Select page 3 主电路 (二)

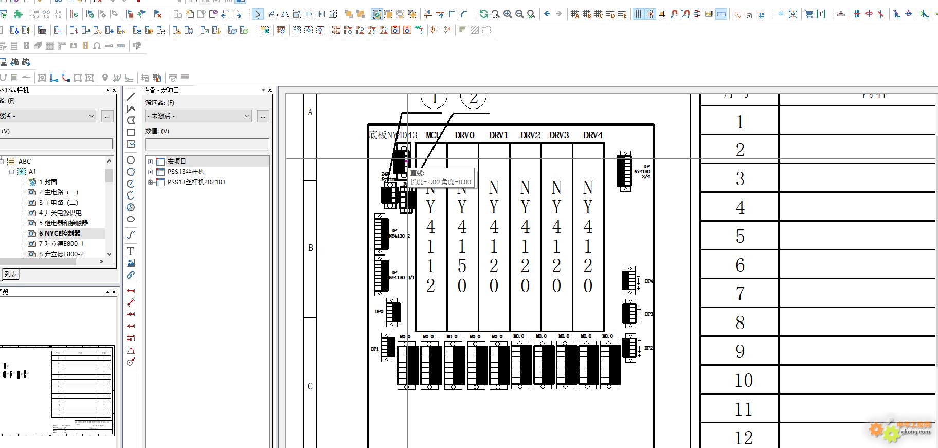(x=59, y=203)
